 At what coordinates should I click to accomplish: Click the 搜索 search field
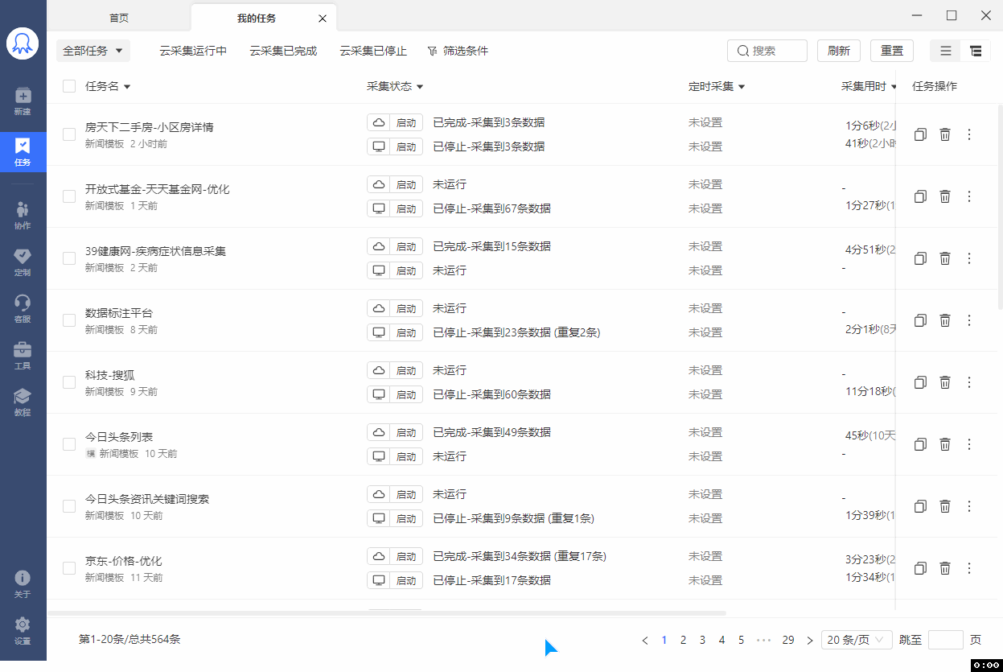click(x=767, y=51)
